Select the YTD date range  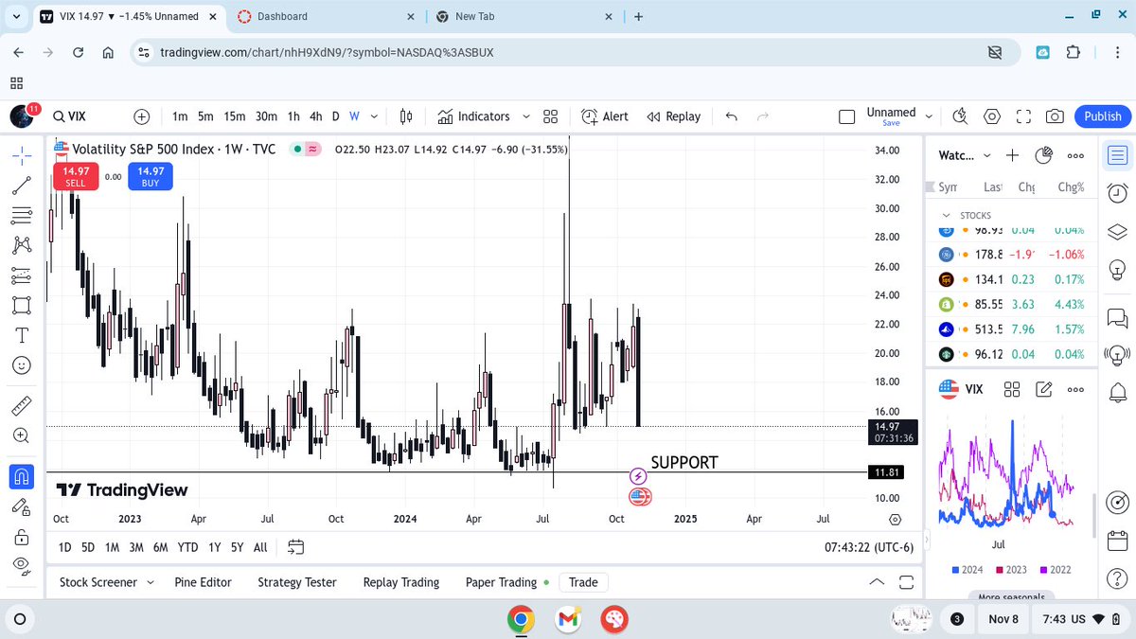188,547
